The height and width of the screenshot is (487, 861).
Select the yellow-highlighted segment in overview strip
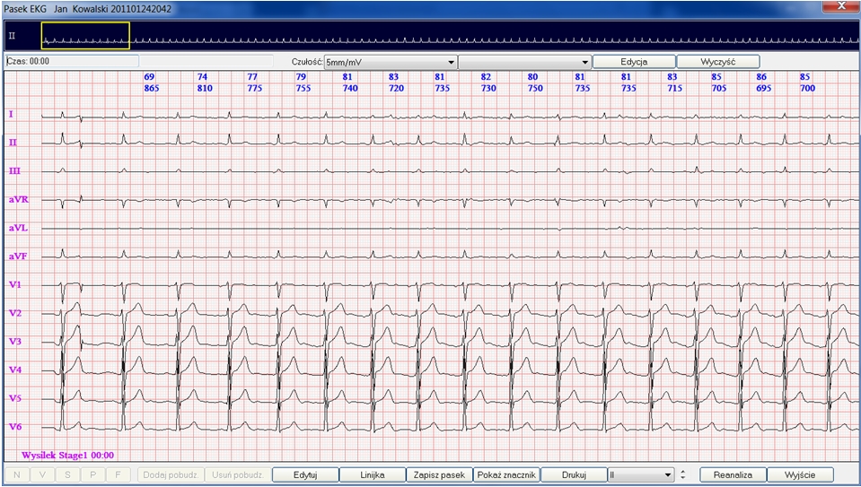(x=85, y=36)
